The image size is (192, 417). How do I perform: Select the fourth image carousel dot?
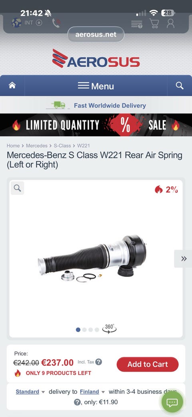pyautogui.click(x=97, y=330)
